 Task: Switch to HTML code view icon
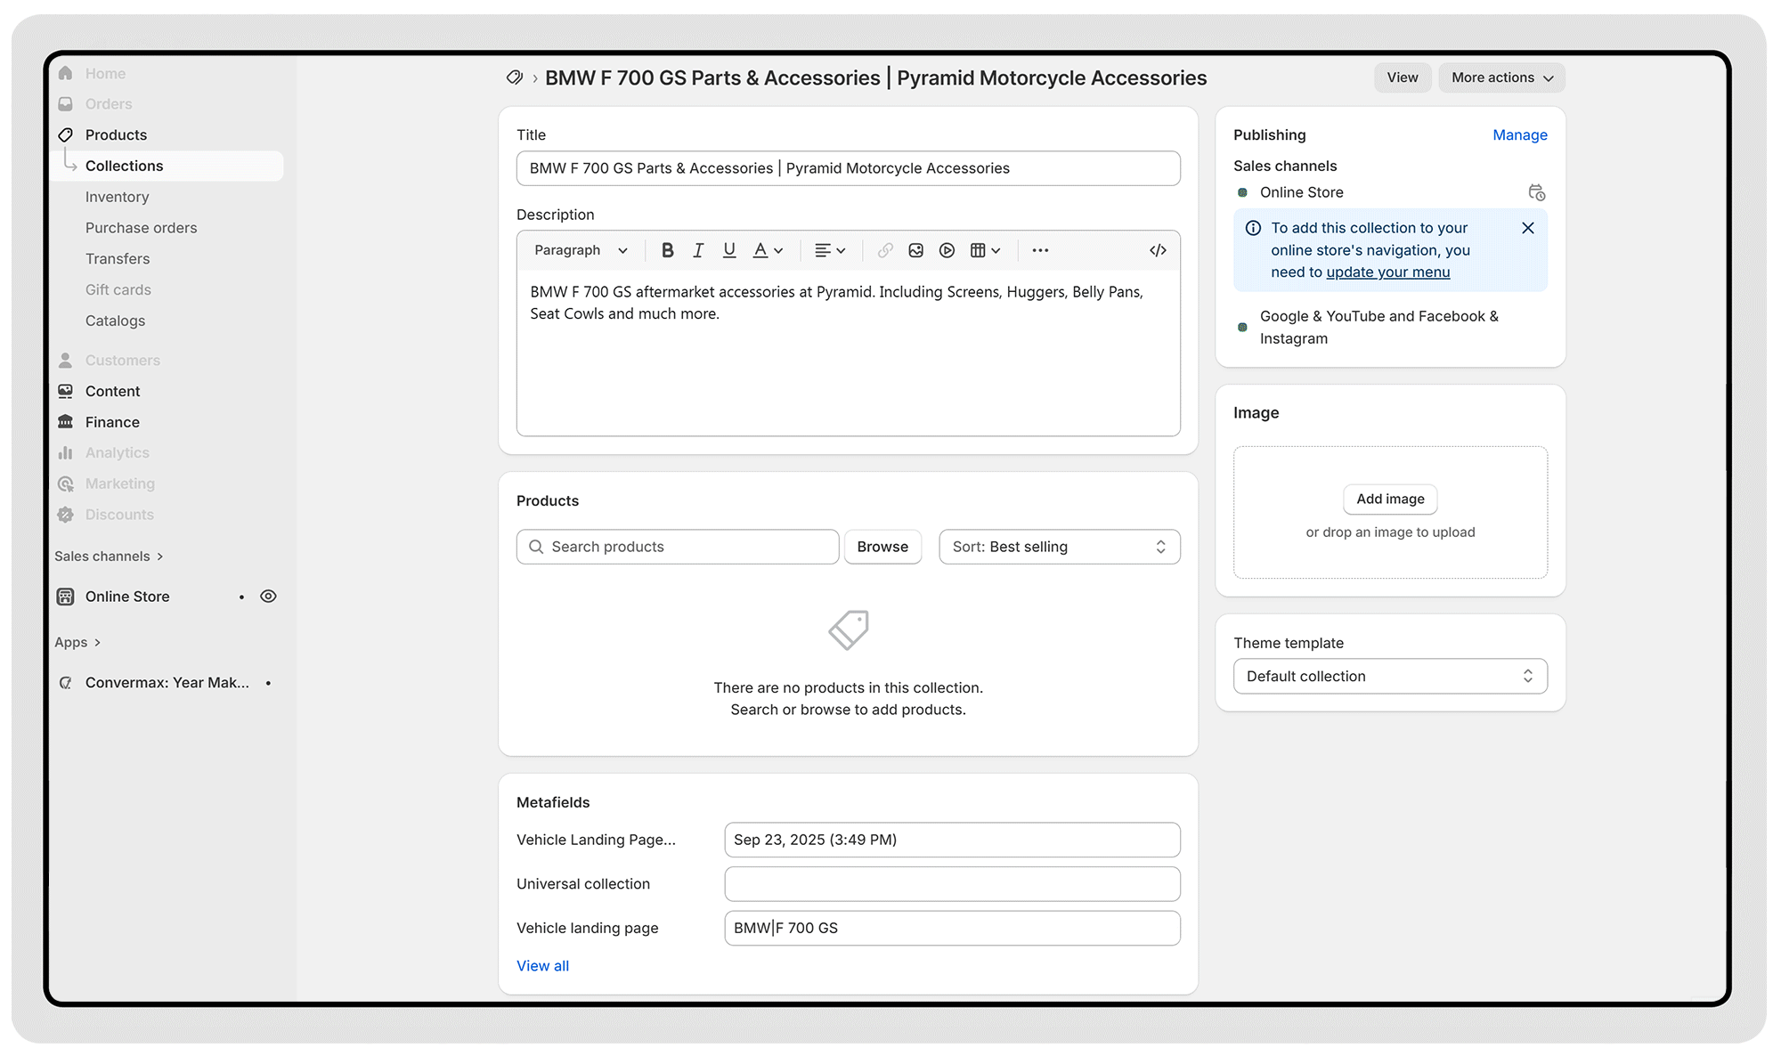click(x=1157, y=250)
